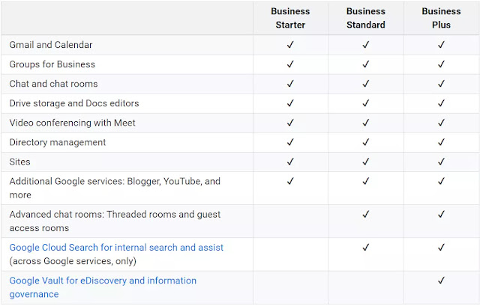
Task: Click Video conferencing checkmark under Business Standard
Action: click(x=366, y=123)
